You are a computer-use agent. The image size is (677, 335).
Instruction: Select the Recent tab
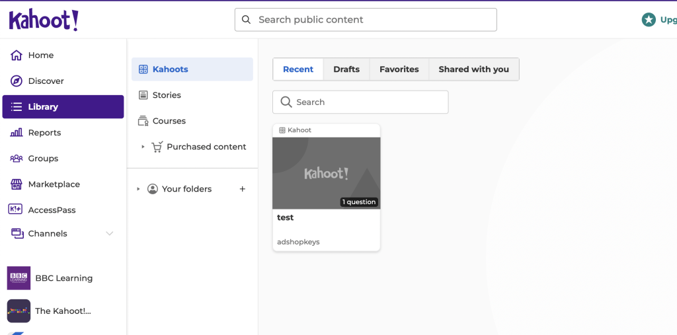pyautogui.click(x=298, y=69)
